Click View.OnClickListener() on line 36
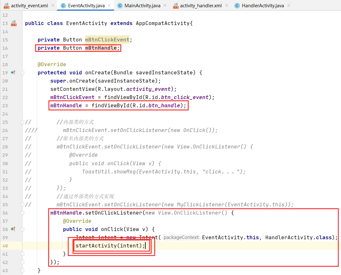 [193, 213]
